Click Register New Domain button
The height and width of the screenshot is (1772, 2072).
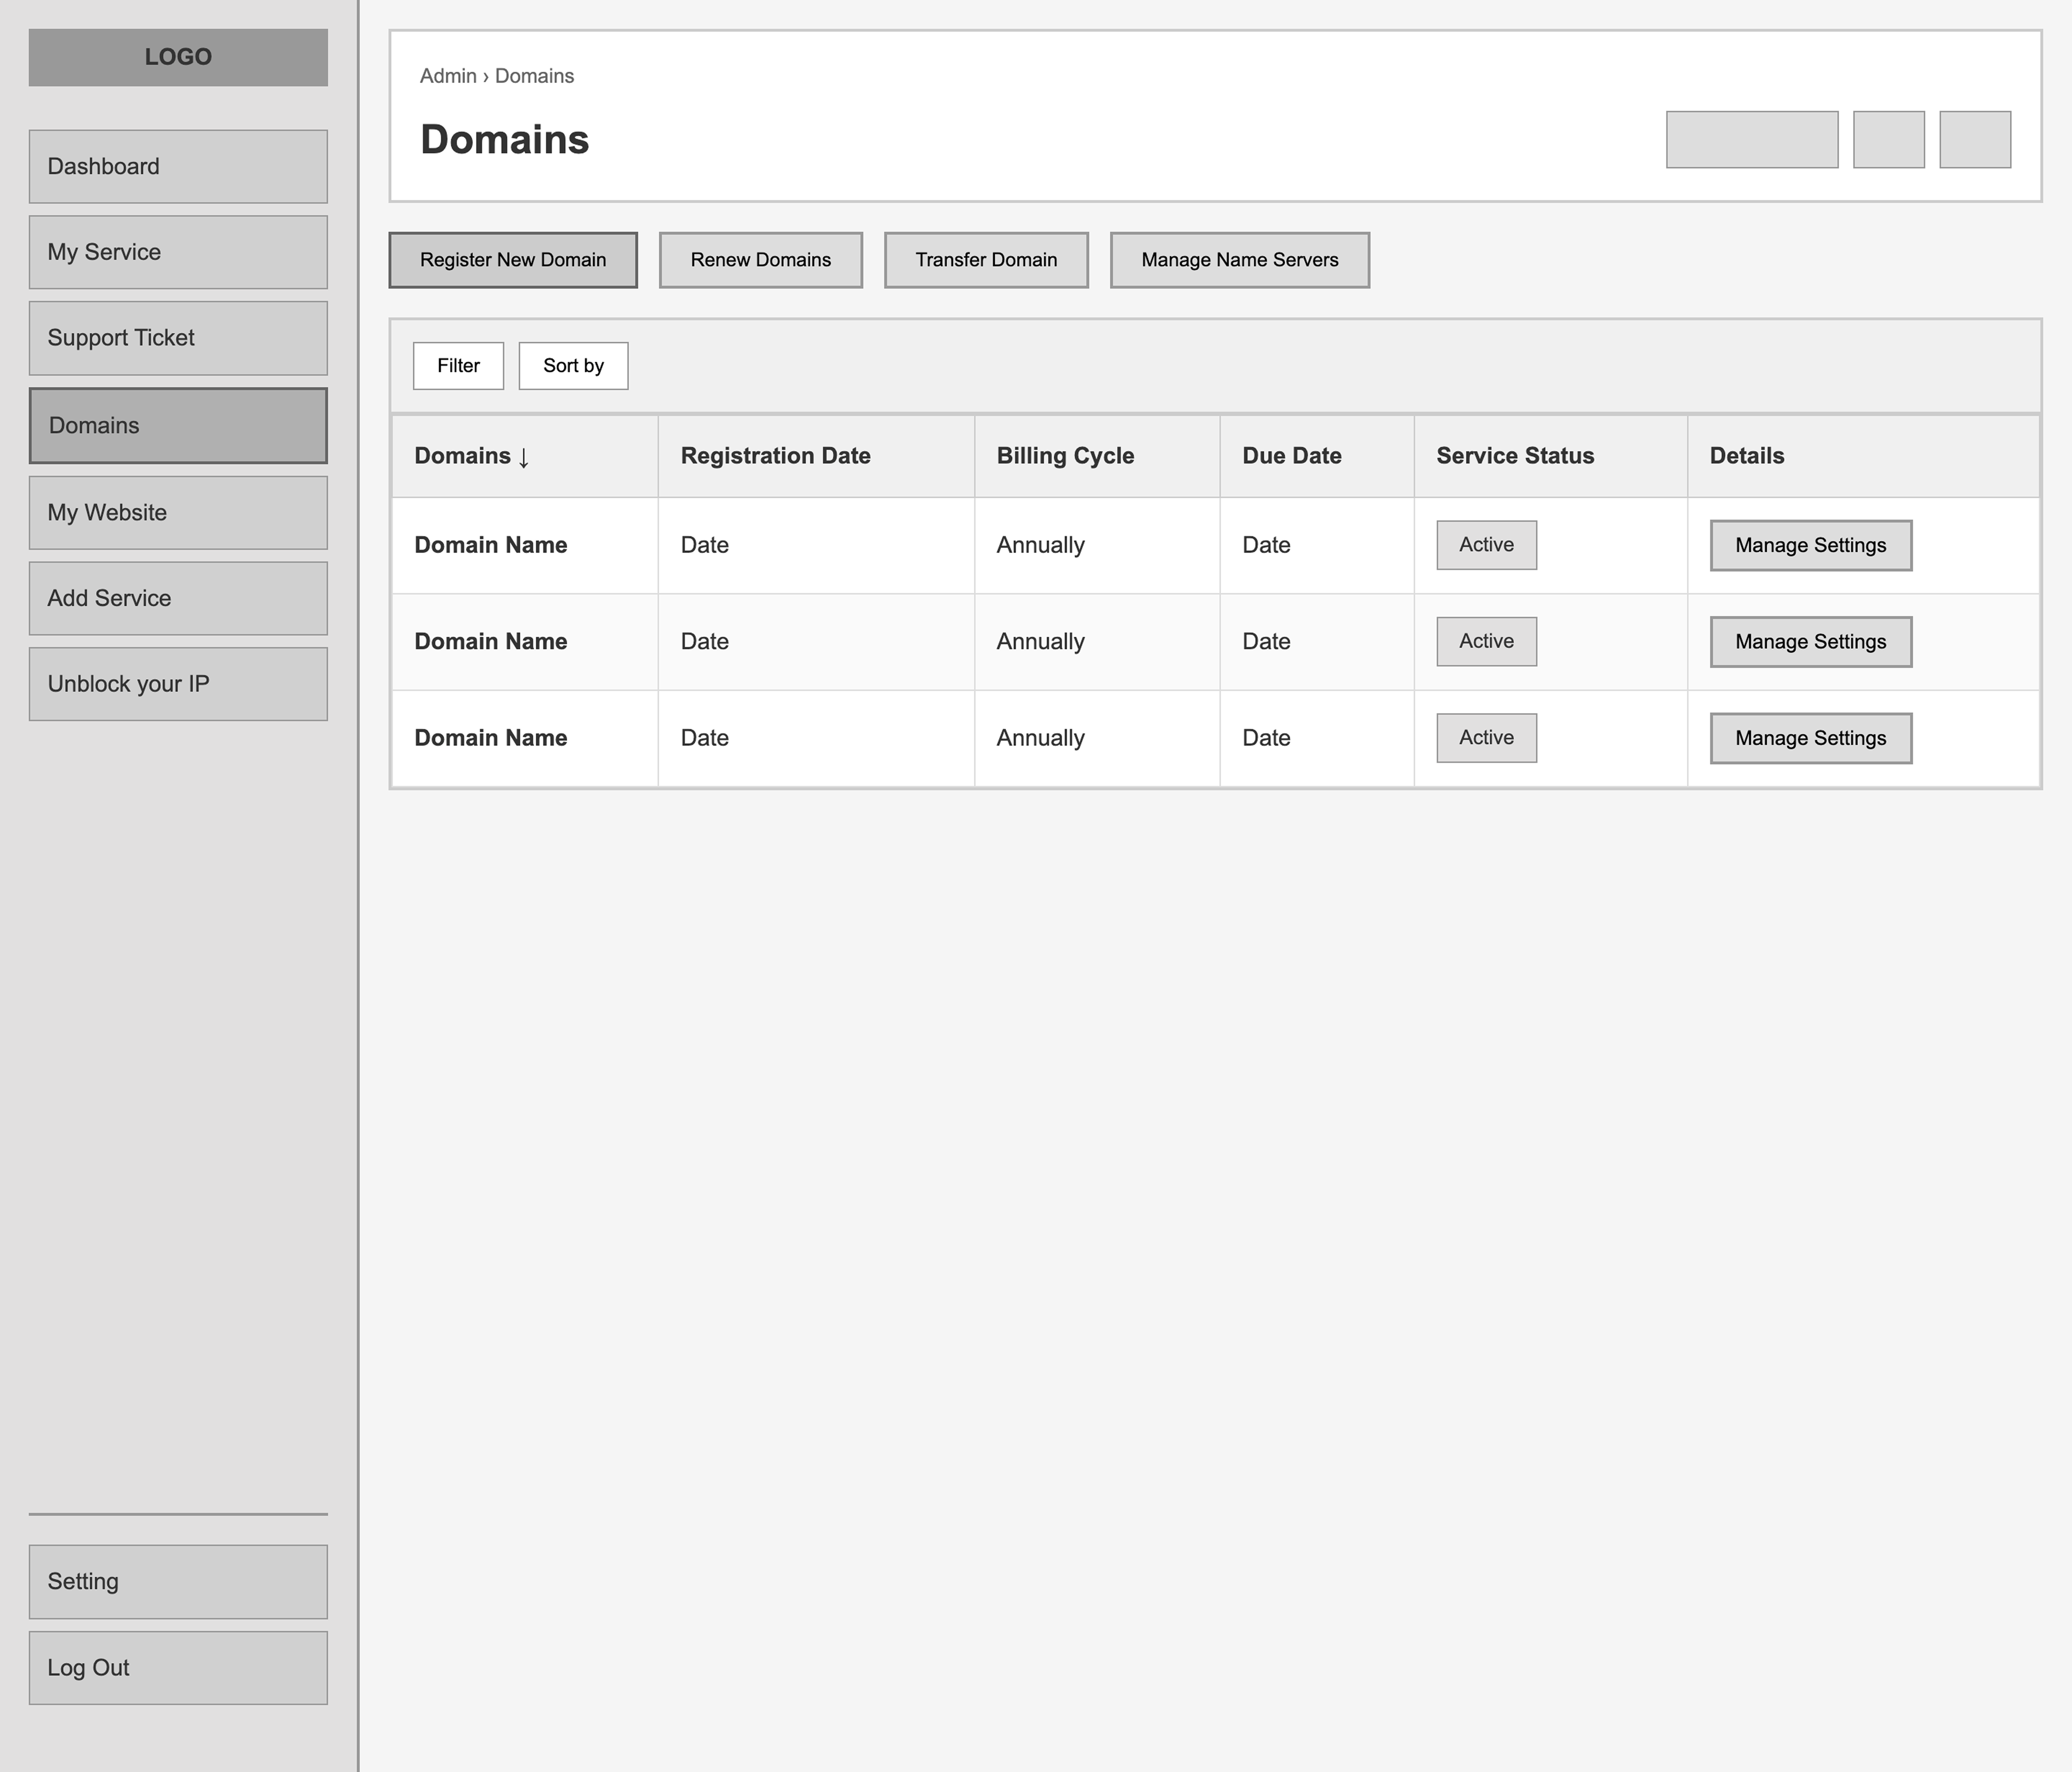513,260
